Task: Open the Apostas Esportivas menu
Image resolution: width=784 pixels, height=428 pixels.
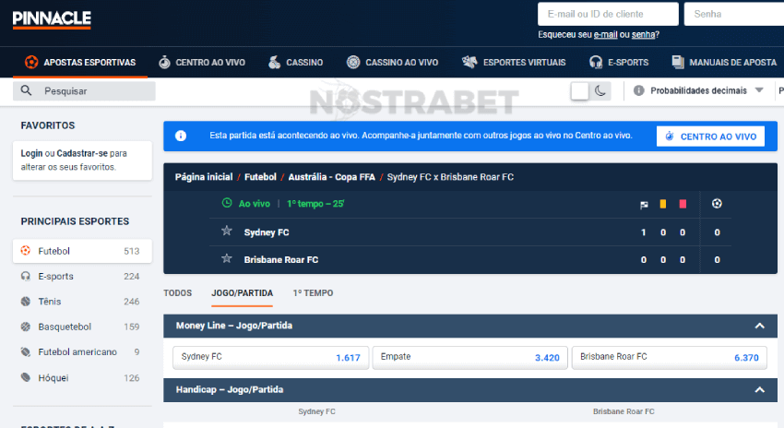Action: tap(80, 63)
